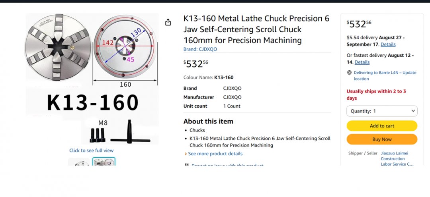Image resolution: width=430 pixels, height=197 pixels.
Task: Select the first product thumbnail
Action: (79, 162)
